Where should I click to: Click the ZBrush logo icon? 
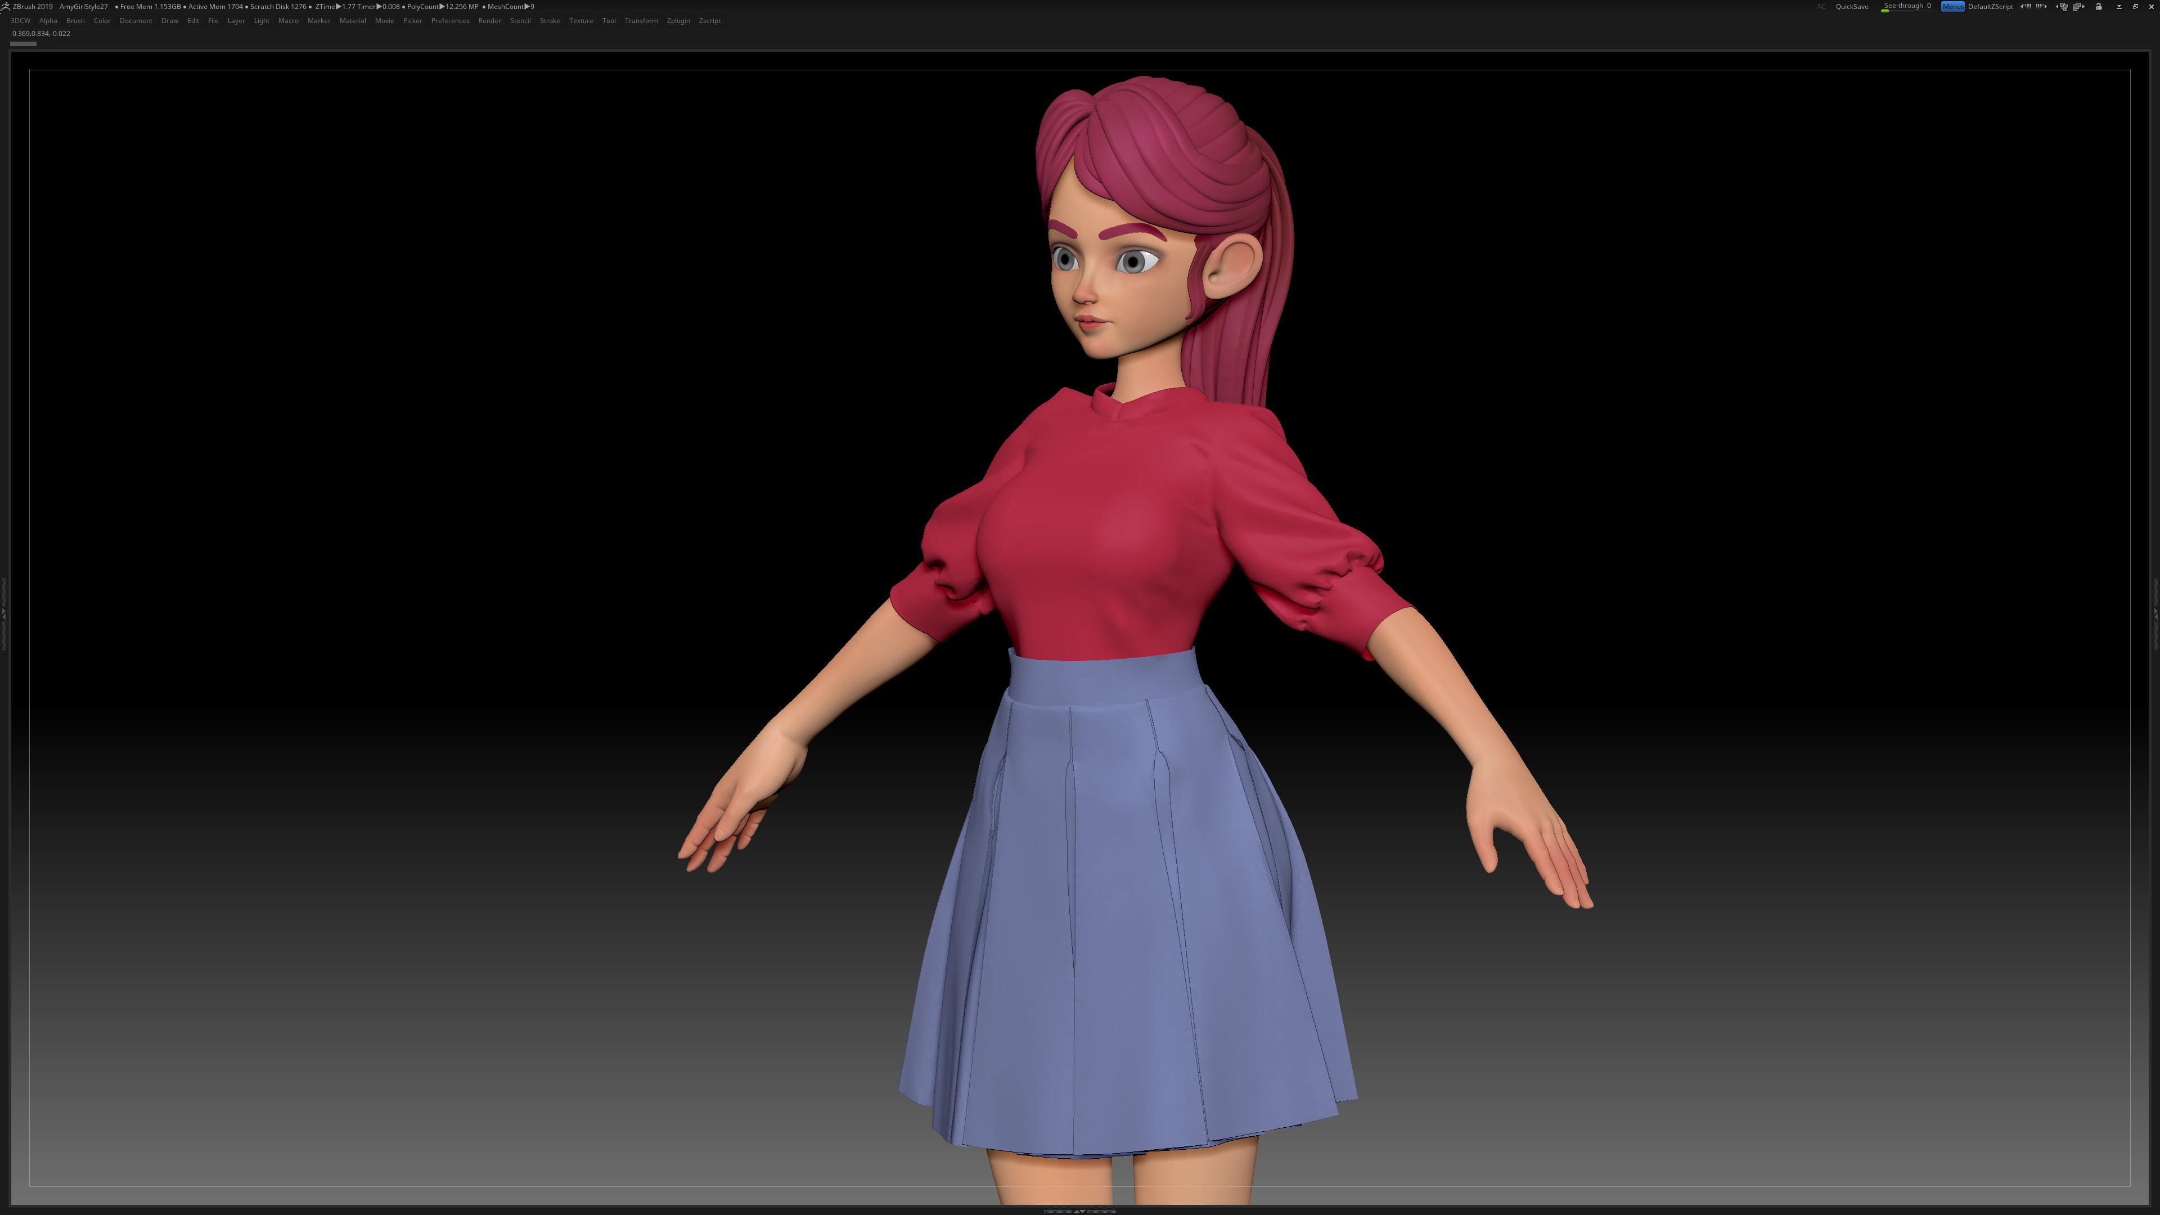click(x=5, y=6)
